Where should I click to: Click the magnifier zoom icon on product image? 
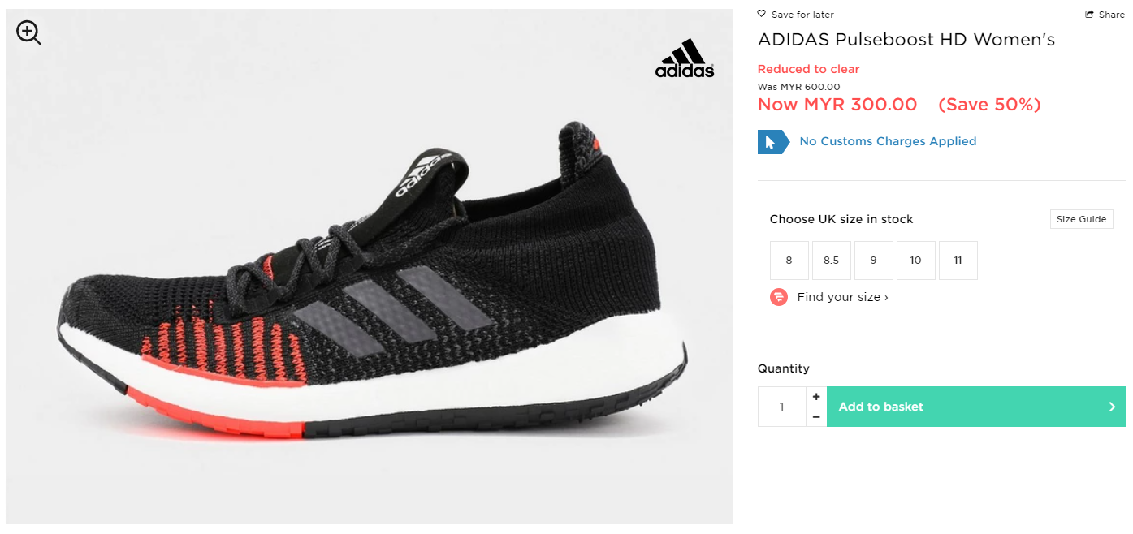click(x=28, y=32)
